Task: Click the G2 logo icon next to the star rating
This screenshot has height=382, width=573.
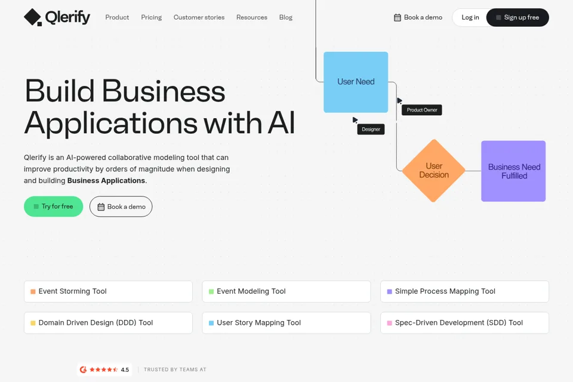Action: [x=84, y=369]
